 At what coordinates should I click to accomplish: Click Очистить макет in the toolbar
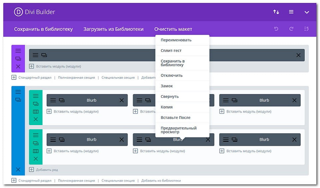coord(173,29)
